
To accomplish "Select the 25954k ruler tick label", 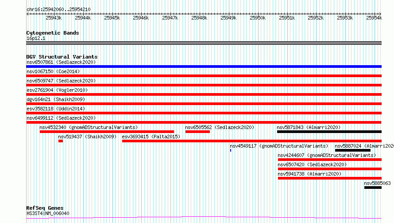I will click(x=374, y=18).
